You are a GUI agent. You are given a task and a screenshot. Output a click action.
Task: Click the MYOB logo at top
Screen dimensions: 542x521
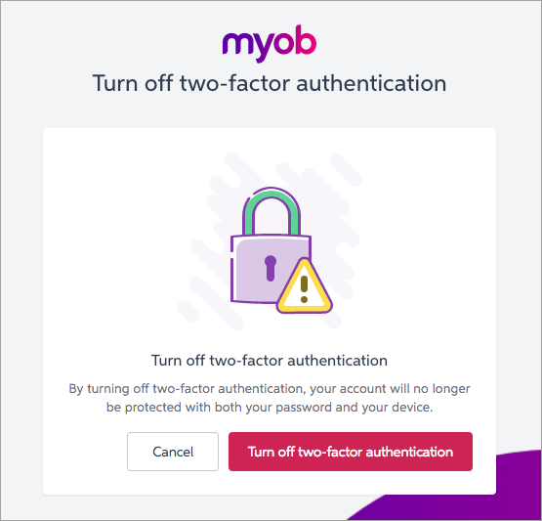pyautogui.click(x=270, y=43)
